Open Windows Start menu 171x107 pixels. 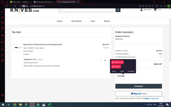tap(3, 105)
